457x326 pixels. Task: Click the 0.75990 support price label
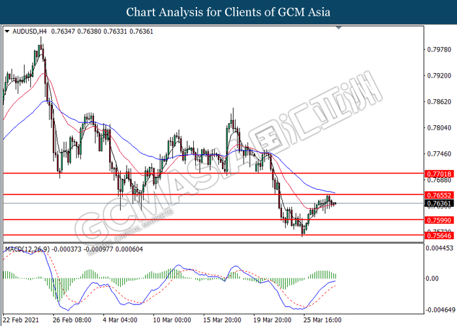tap(439, 220)
